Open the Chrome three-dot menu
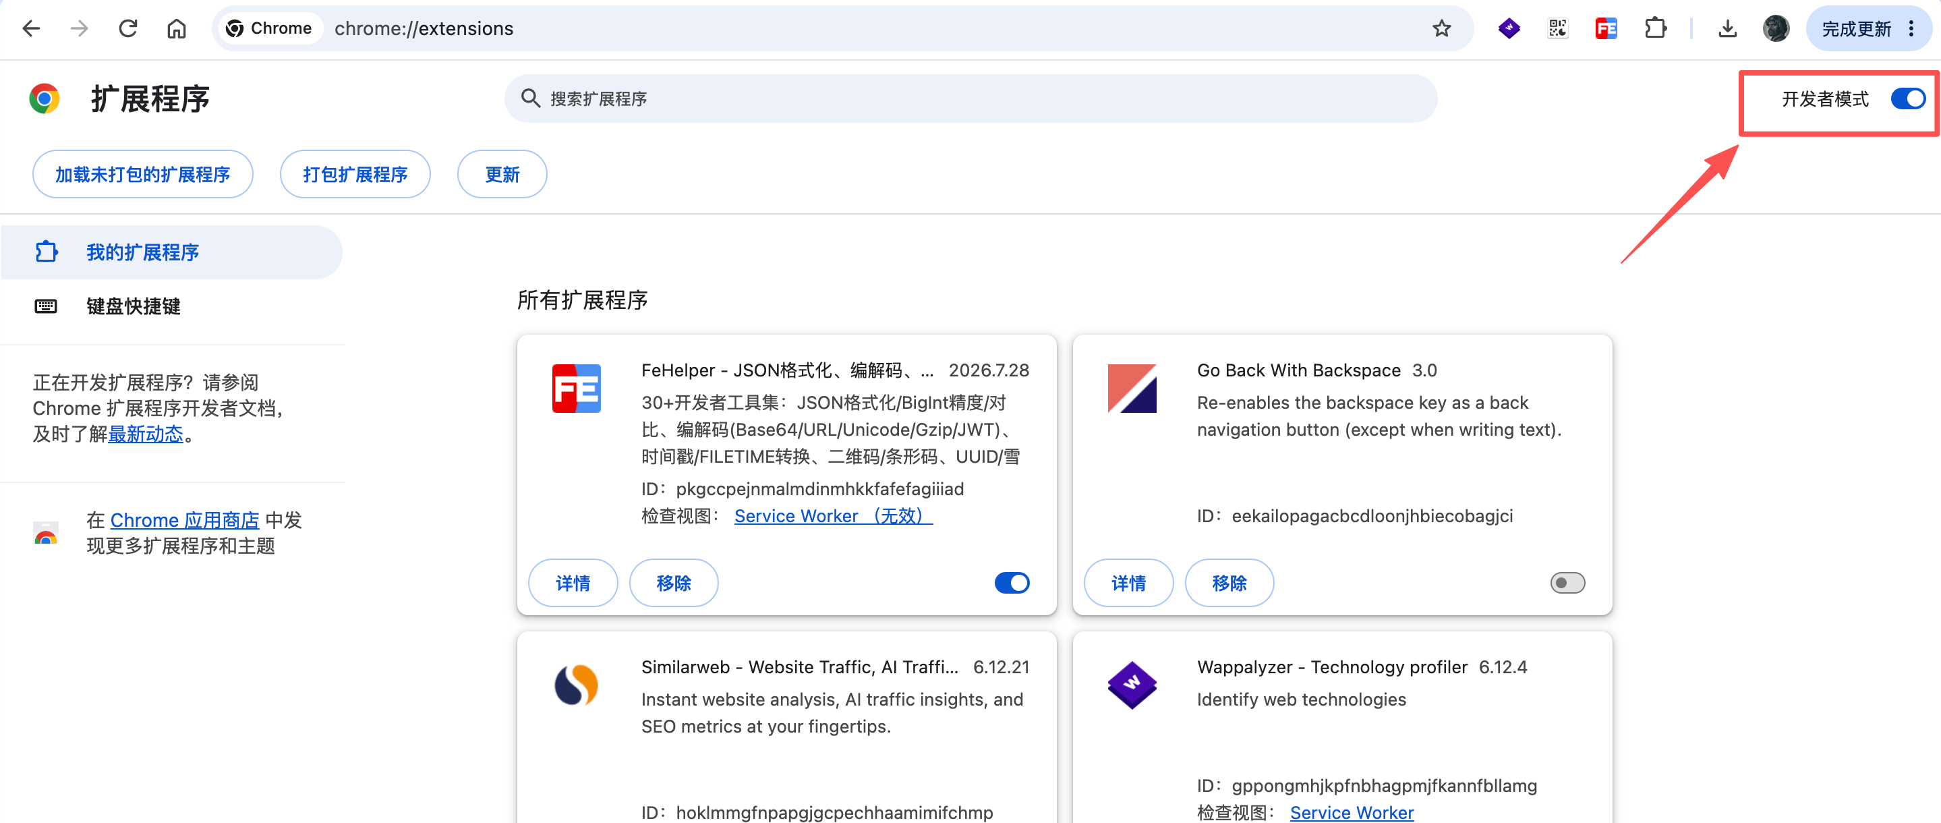1941x823 pixels. (1911, 28)
